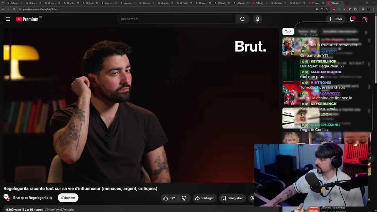Switch to the Le Soc tab
This screenshot has width=377, height=212.
(71, 3)
